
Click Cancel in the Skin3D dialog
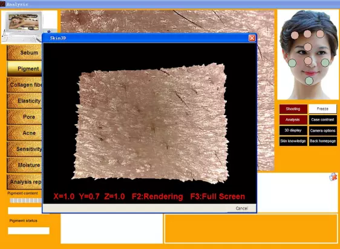tap(241, 208)
